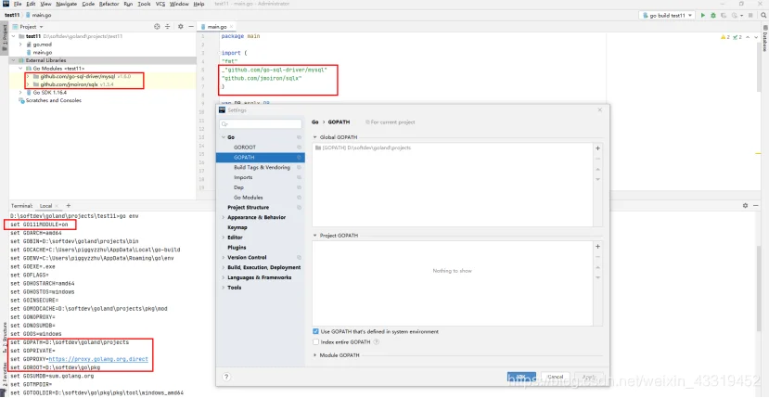Close the main.go editor tab
Screen dimensions: 769x398
pos(232,27)
